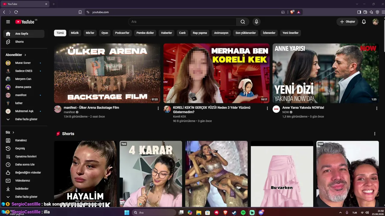The height and width of the screenshot is (216, 385).
Task: Expand the Abonelikler section chevron
Action: click(25, 55)
